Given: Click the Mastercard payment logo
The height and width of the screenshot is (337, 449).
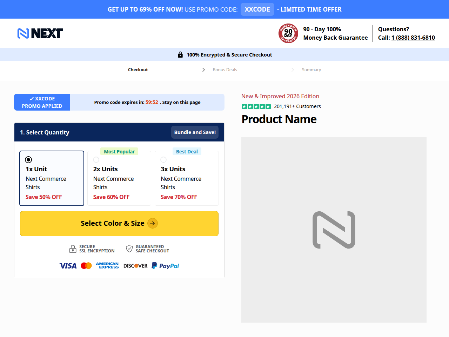Looking at the screenshot, I should (86, 266).
